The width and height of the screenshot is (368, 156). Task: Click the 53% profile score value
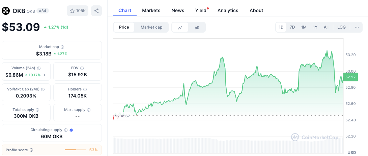pos(93,150)
